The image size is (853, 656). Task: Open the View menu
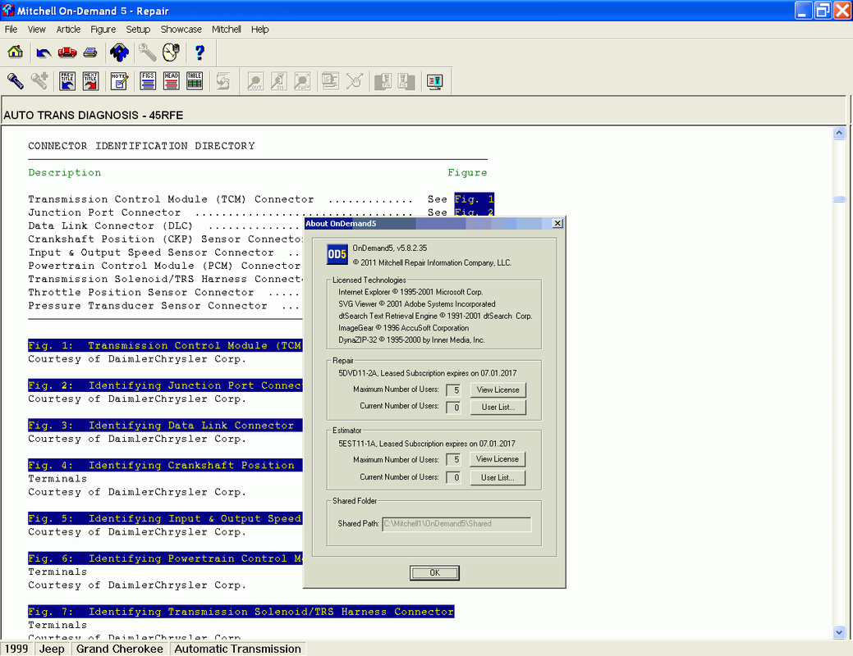[36, 30]
